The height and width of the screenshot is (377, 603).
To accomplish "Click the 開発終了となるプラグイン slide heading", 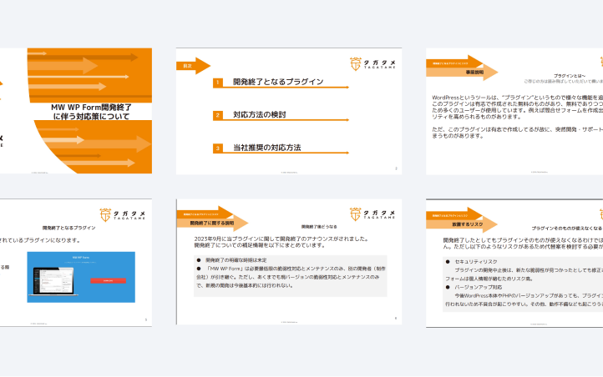I will coord(68,228).
